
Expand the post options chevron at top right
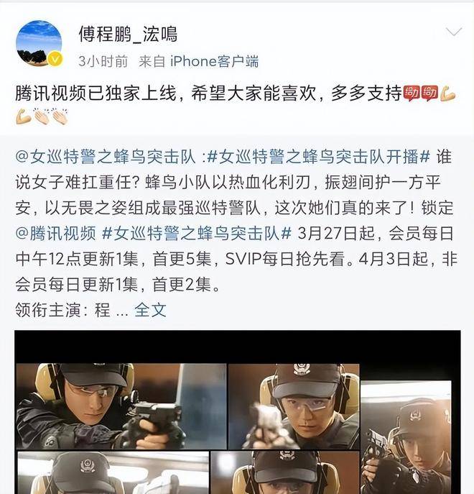(x=454, y=32)
